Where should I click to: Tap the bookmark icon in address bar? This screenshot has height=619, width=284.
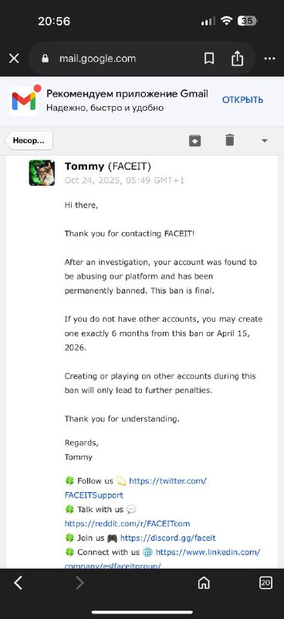tap(209, 59)
